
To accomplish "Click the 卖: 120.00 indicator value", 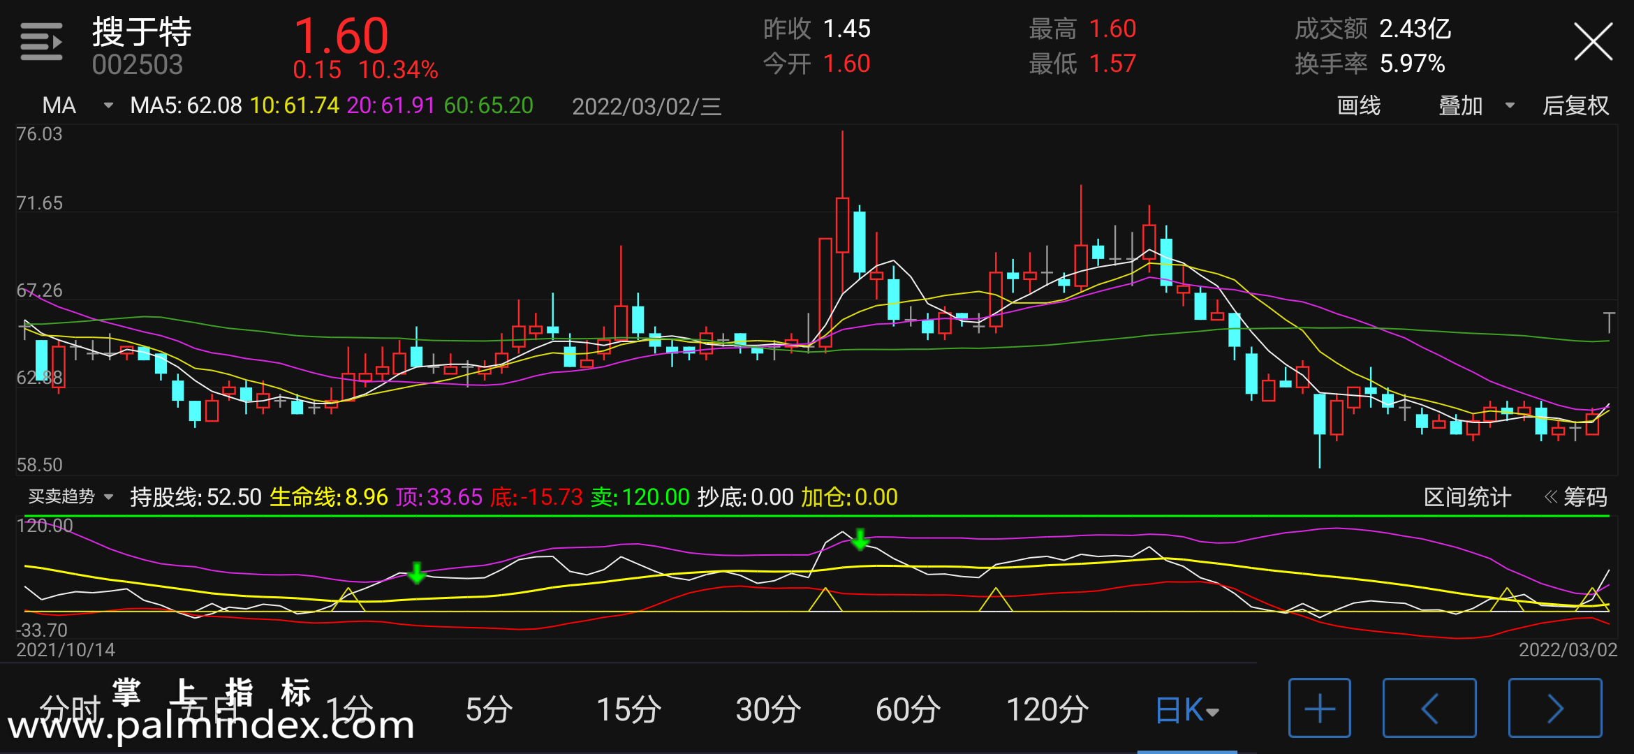I will [640, 497].
